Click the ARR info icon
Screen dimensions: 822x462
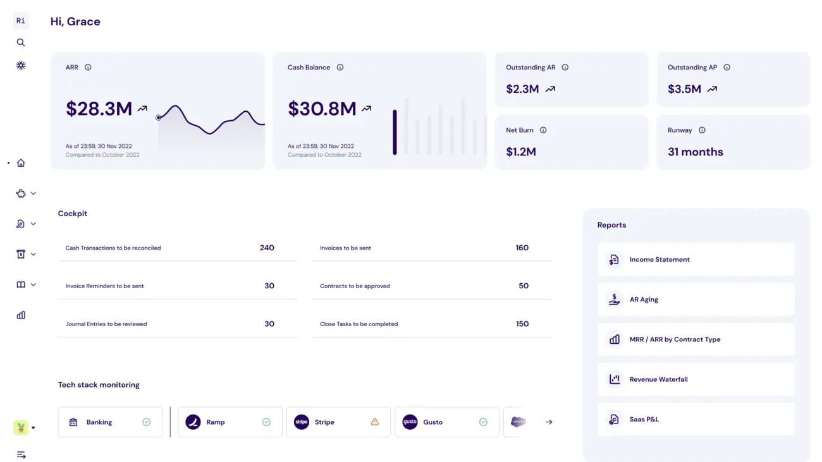tap(88, 68)
